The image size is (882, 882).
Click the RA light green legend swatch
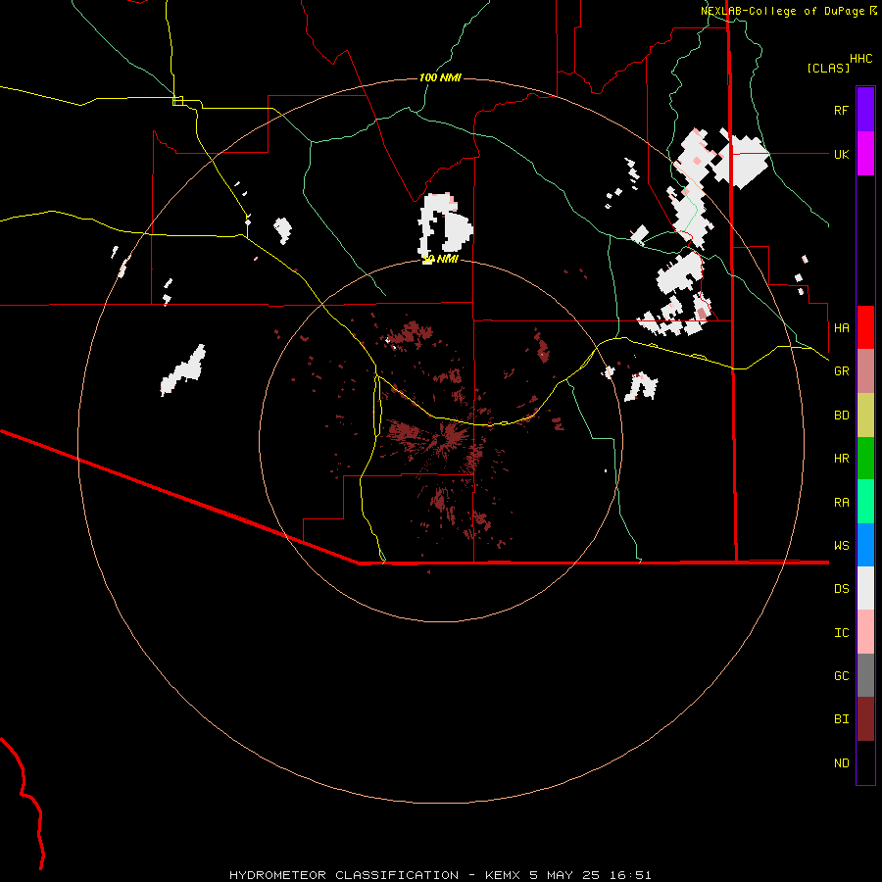tap(865, 502)
